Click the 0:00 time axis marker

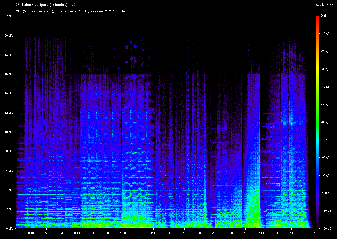coord(16,233)
